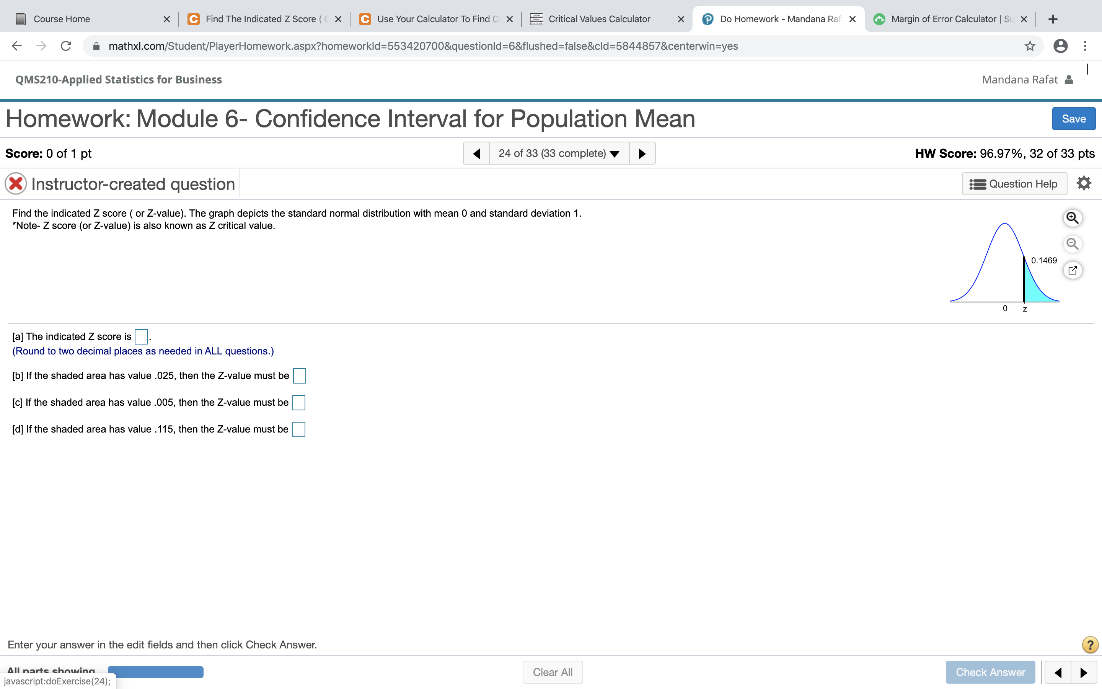
Task: Open the settings gear next to Question Help
Action: tap(1084, 183)
